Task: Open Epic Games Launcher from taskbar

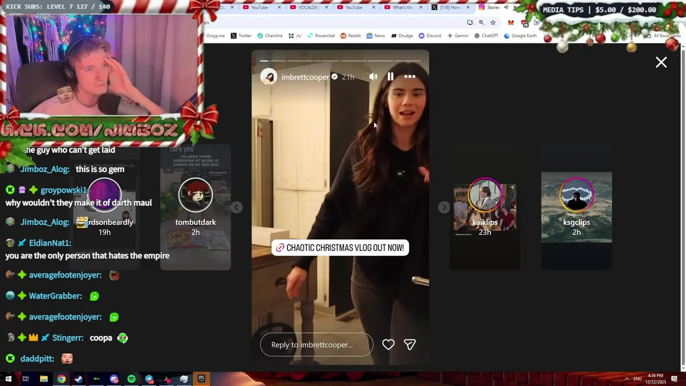Action: [x=202, y=379]
